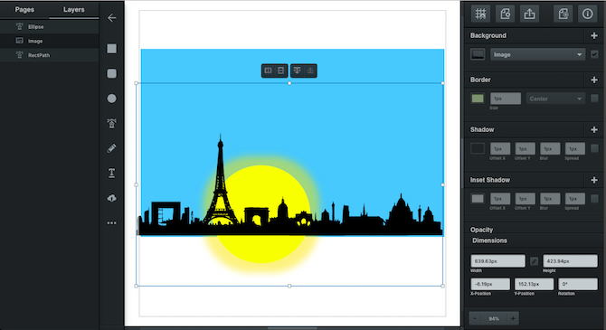Click the X-Position field
This screenshot has width=606, height=330.
pyautogui.click(x=490, y=284)
